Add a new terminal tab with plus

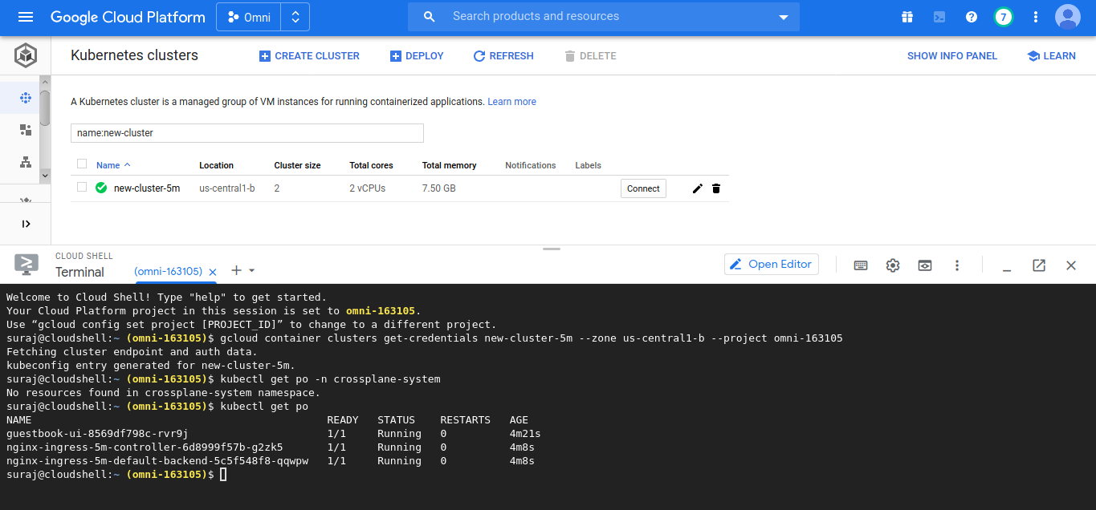[x=236, y=270]
